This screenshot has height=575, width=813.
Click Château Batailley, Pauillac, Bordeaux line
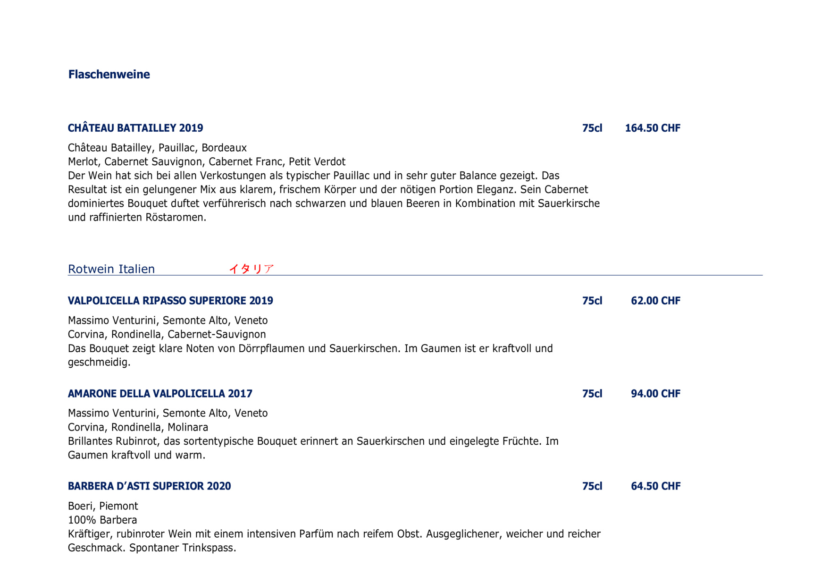click(x=157, y=148)
